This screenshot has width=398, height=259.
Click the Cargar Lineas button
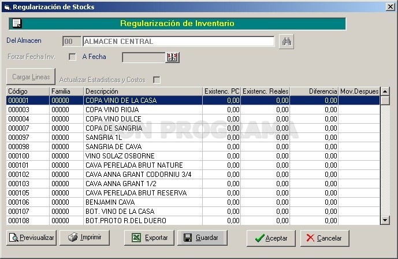31,77
